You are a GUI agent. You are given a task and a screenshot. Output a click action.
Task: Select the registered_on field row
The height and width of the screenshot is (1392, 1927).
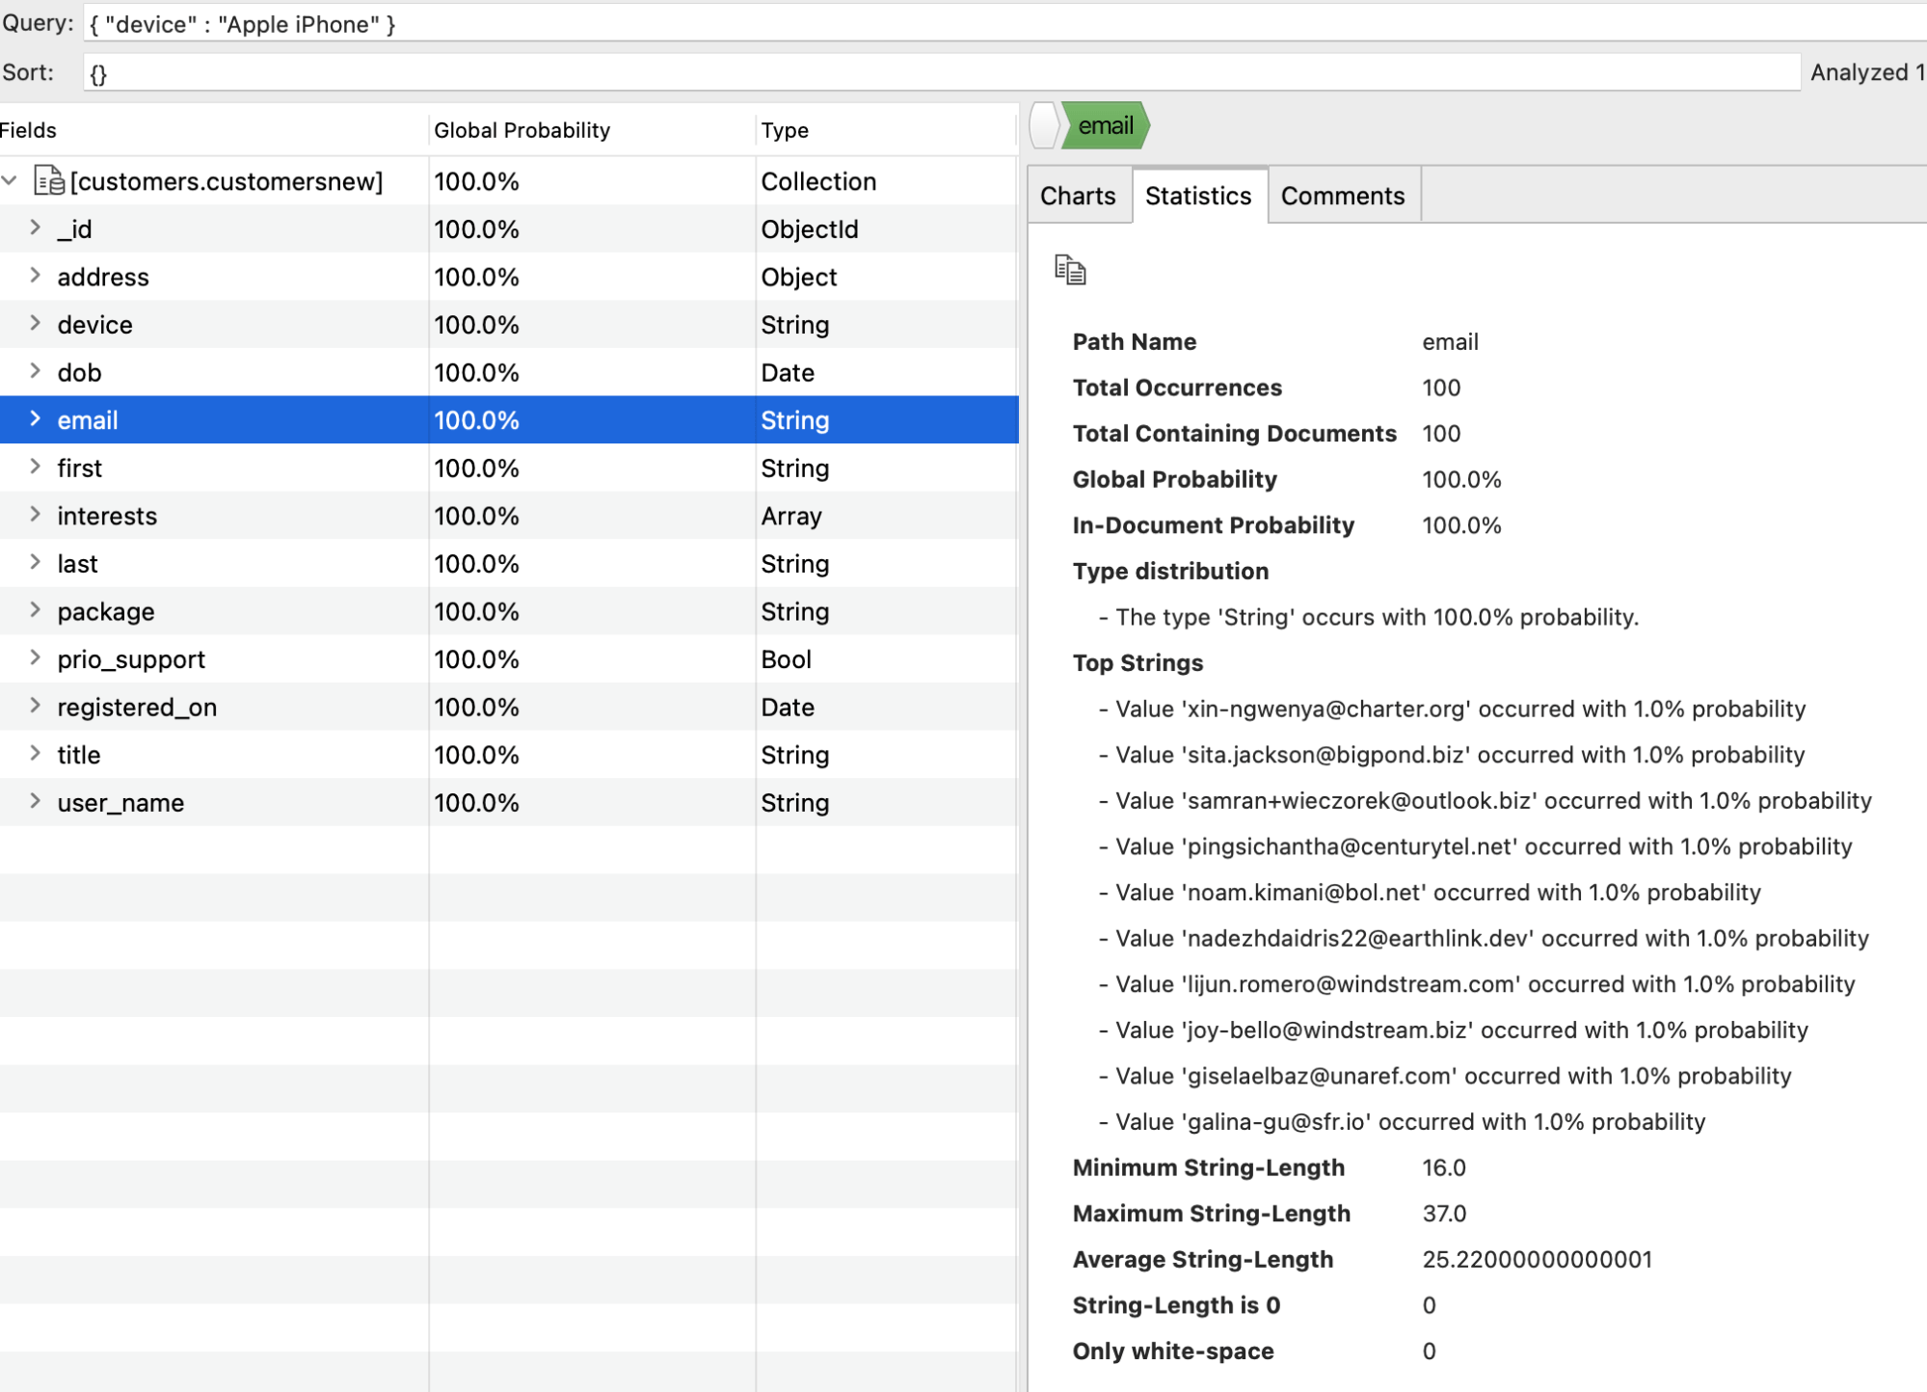click(509, 707)
